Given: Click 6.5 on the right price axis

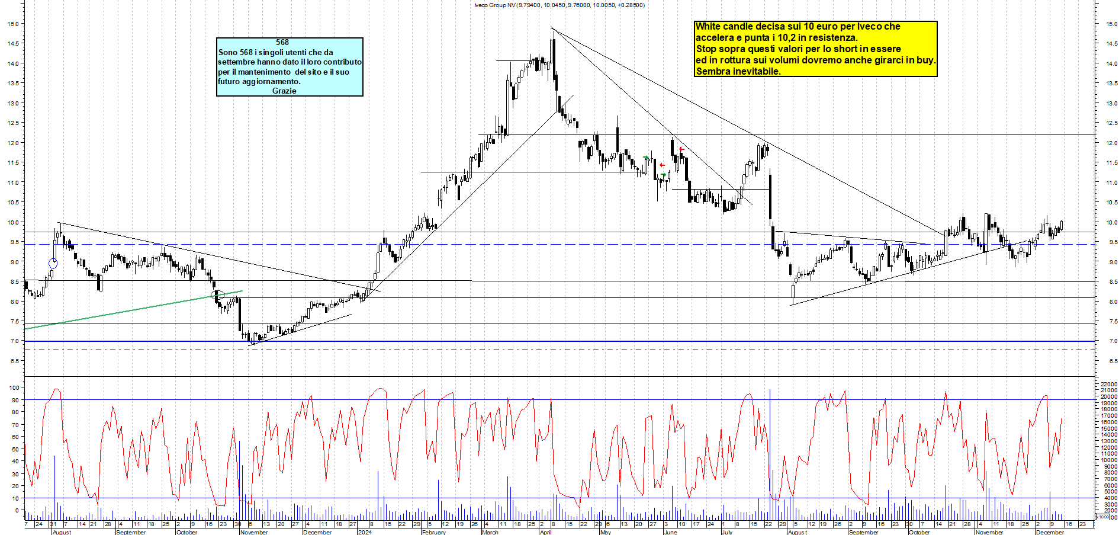Looking at the screenshot, I should [1112, 361].
